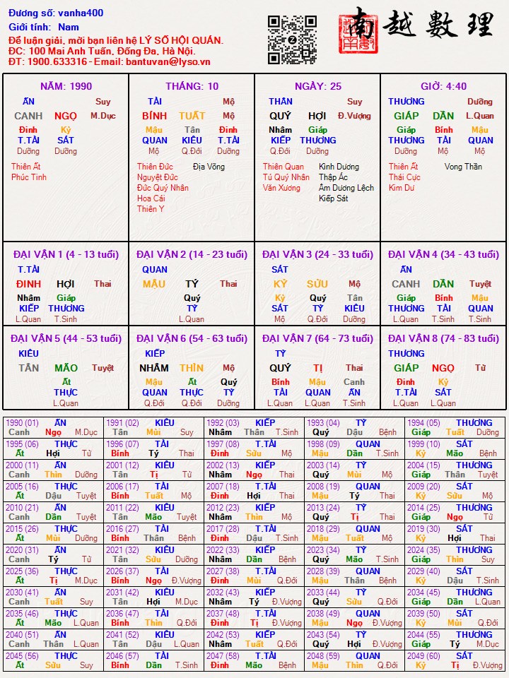Click 'Âm Dương Lệch' in day column
Screen dimensions: 509x678
tap(346, 188)
